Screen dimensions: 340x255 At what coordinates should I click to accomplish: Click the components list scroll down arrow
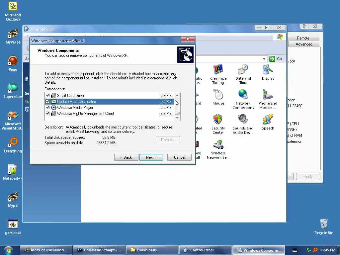177,118
